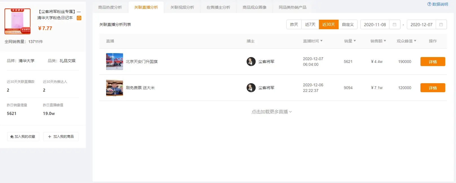Switch to 同品类热销产品 tab

[293, 7]
